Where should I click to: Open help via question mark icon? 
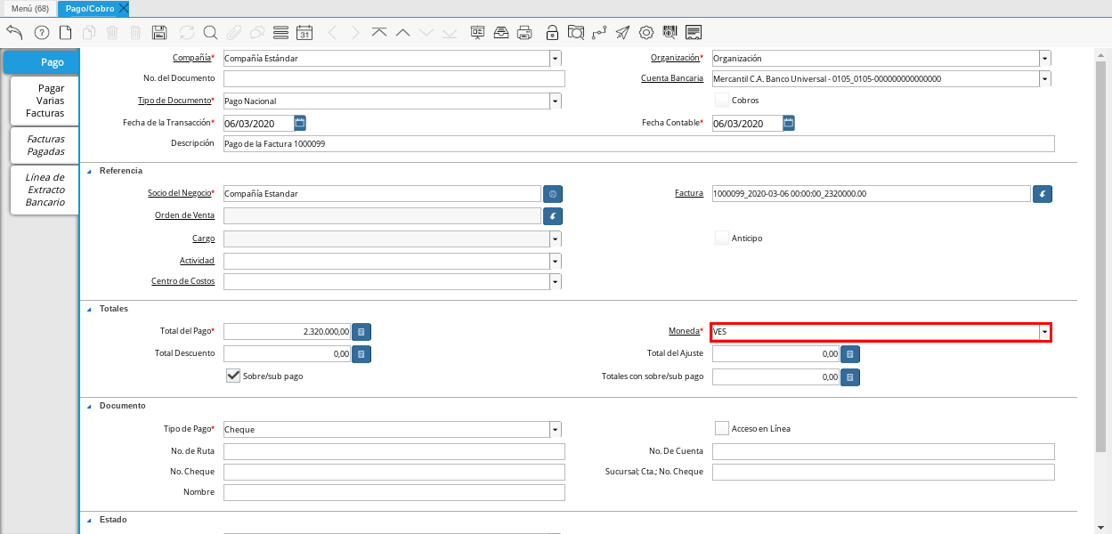point(42,33)
